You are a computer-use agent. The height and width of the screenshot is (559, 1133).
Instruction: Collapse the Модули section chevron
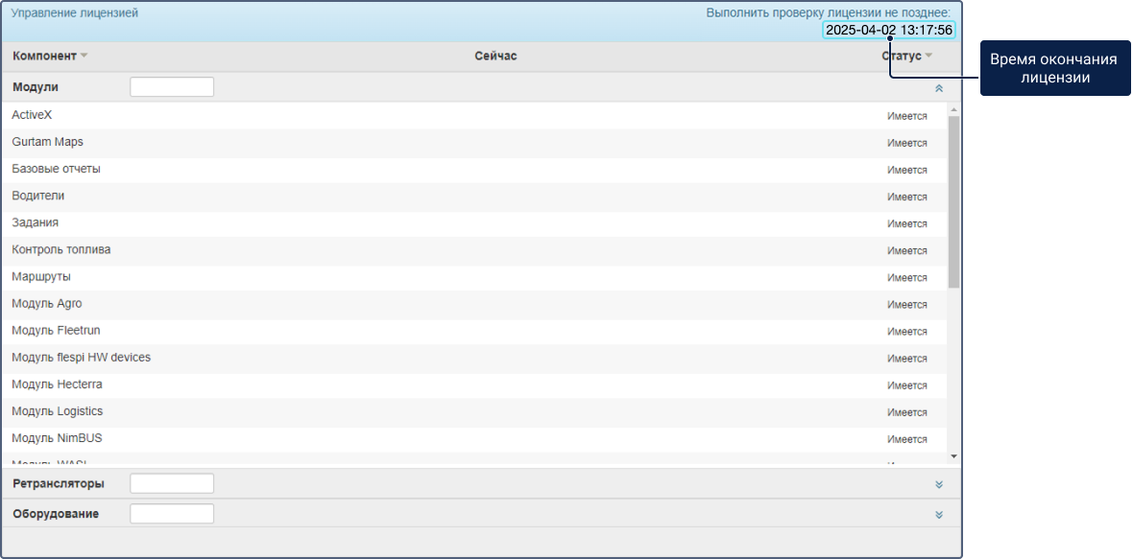pos(939,88)
